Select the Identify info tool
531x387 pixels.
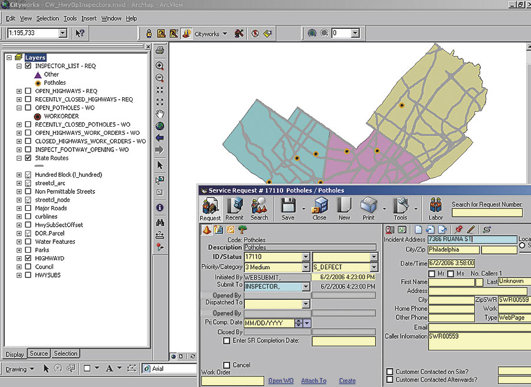pos(160,207)
